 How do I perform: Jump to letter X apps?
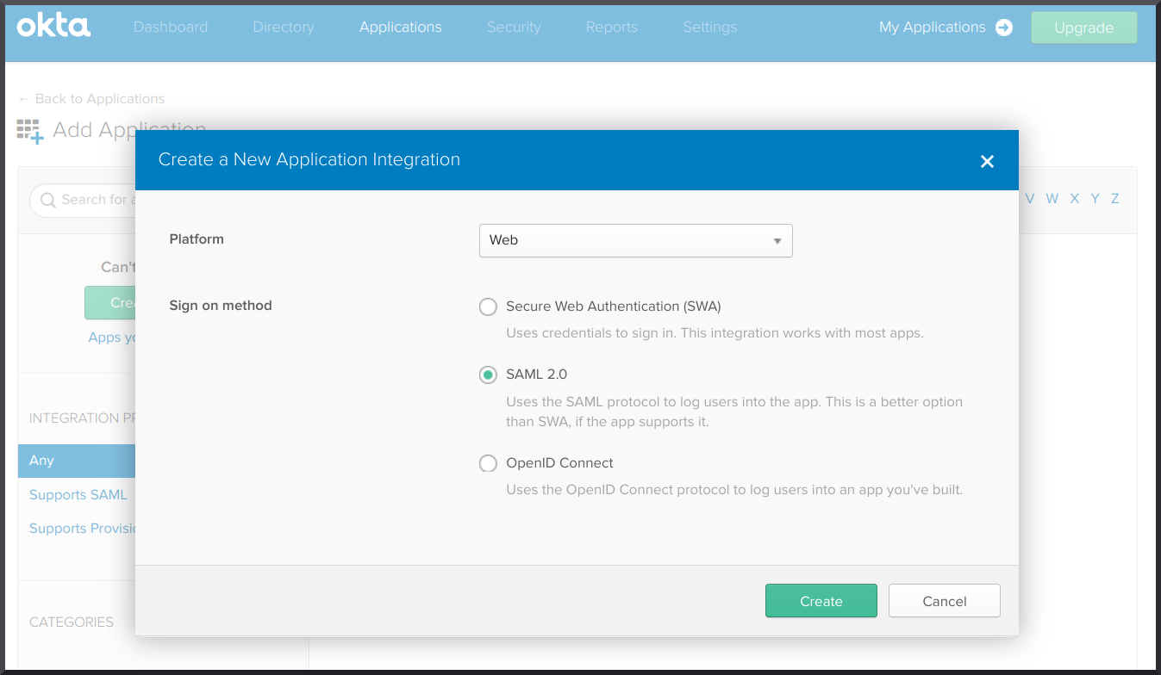[x=1075, y=199]
